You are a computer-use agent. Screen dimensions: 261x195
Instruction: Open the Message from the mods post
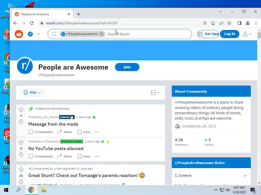[53, 124]
